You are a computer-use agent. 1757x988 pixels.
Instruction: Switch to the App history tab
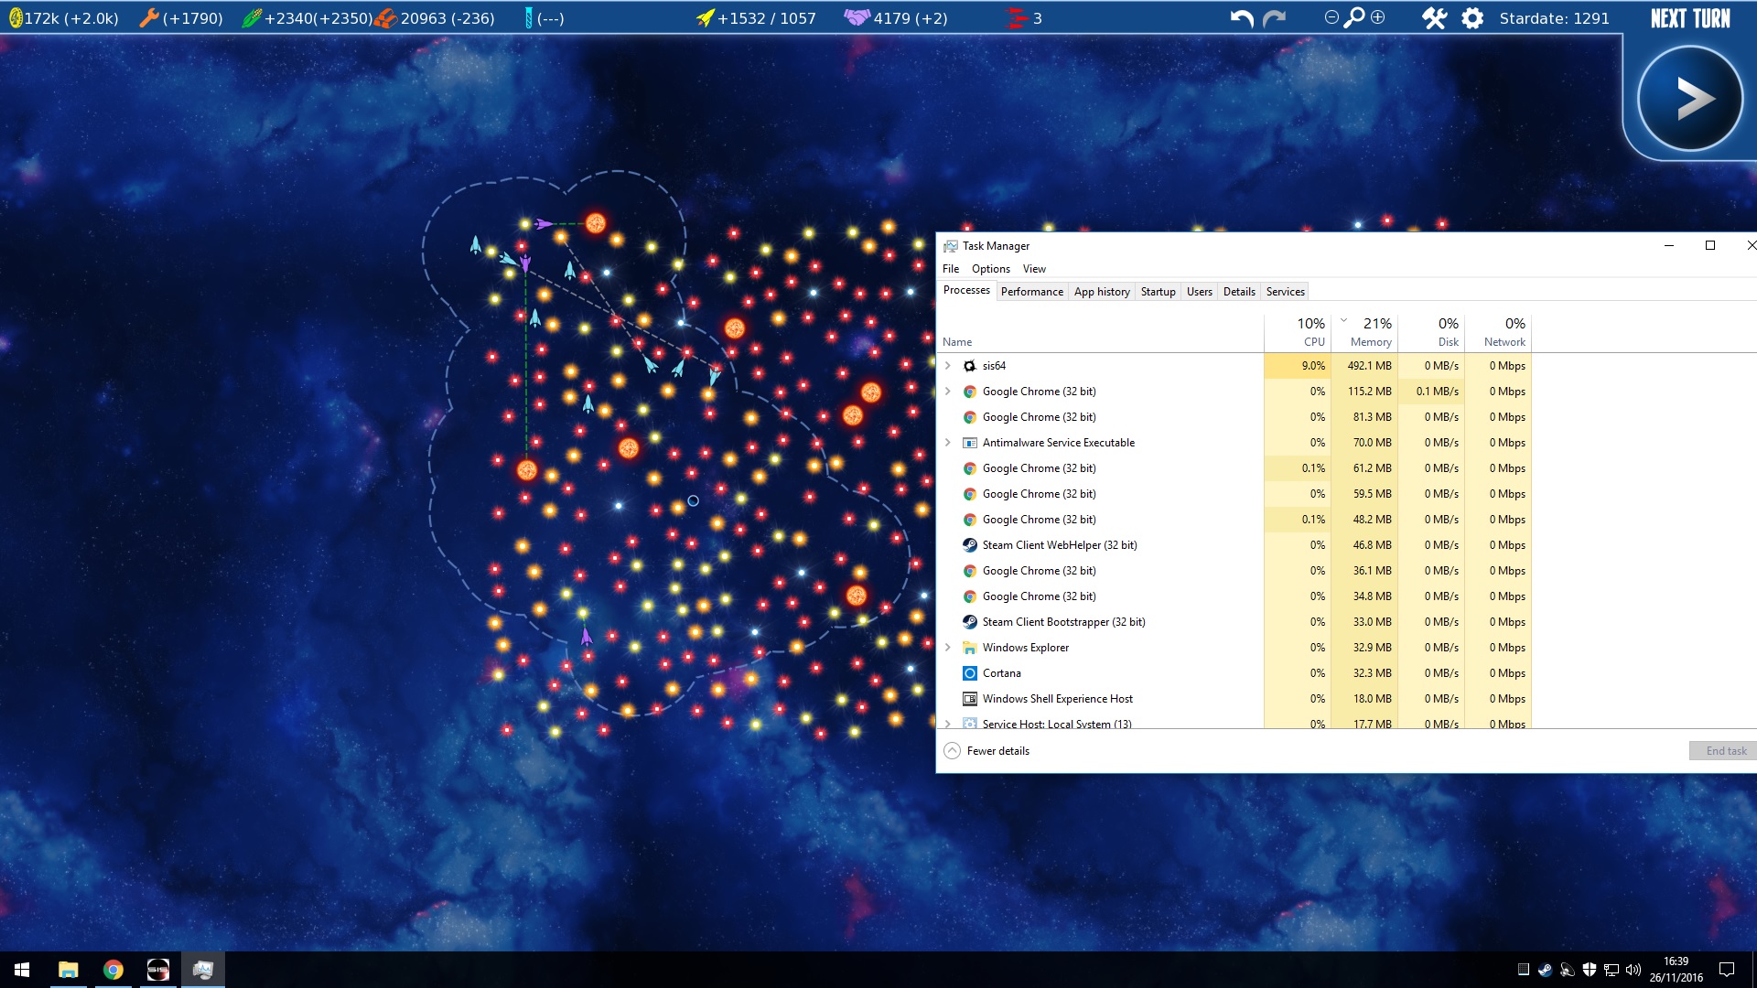pyautogui.click(x=1102, y=292)
